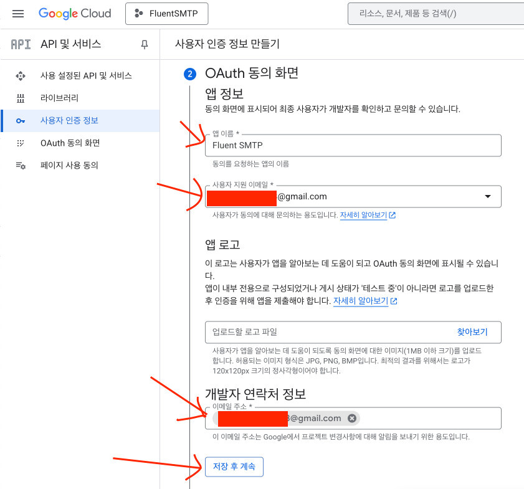Screen dimensions: 524x489
Task: Open the FluentSMTP project selector
Action: [x=167, y=14]
